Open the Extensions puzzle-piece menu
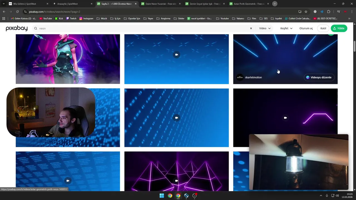Image resolution: width=356 pixels, height=200 pixels. [329, 12]
